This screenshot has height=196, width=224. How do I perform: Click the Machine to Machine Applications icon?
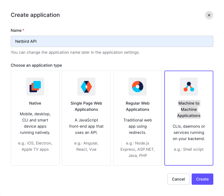(189, 87)
